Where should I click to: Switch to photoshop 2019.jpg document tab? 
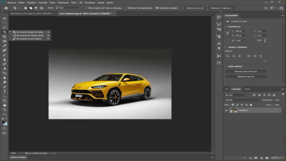click(x=31, y=13)
